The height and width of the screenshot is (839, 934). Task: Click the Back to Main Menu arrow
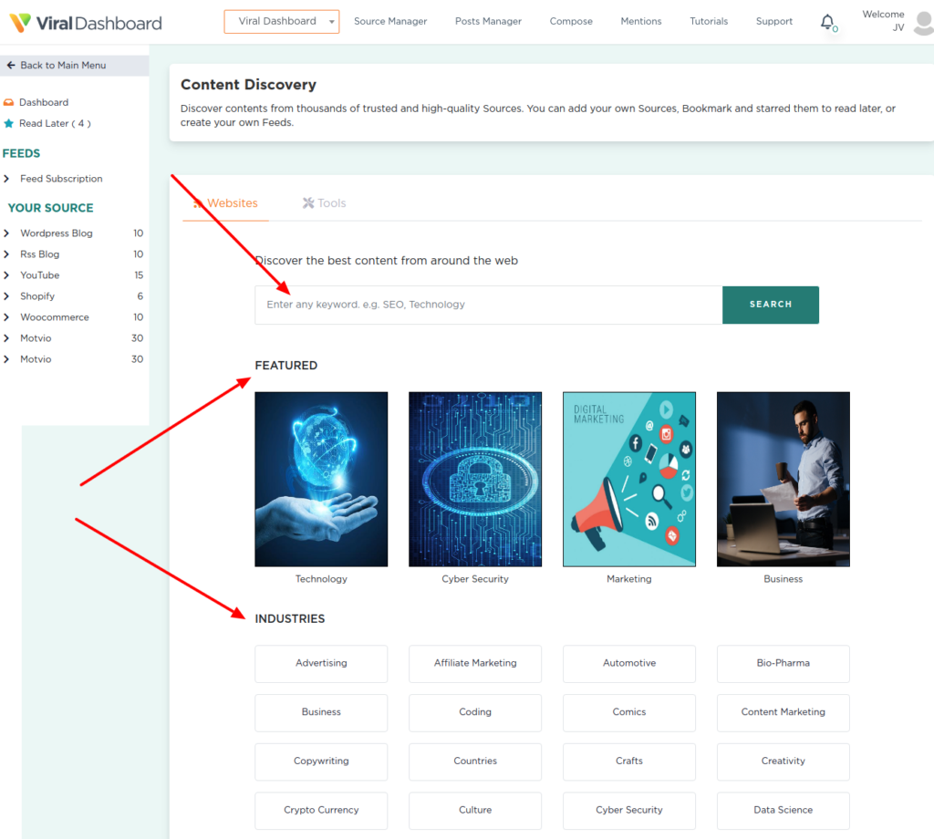coord(11,66)
